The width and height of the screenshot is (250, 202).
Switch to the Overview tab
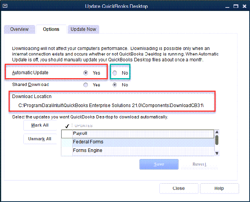pos(20,29)
